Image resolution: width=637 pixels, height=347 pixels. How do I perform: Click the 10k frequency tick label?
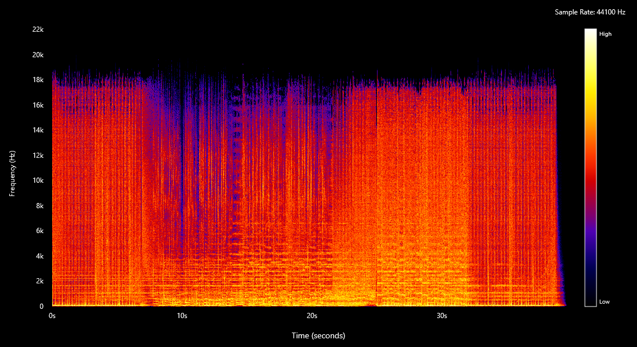[x=38, y=180]
